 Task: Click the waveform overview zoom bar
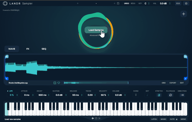click(96, 83)
